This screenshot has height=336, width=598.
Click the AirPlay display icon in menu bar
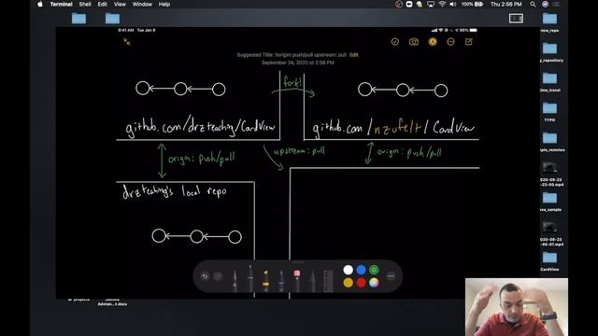tap(431, 4)
